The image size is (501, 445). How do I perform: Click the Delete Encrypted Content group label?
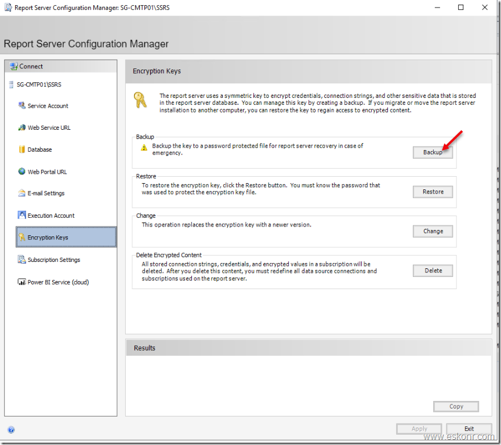click(169, 255)
